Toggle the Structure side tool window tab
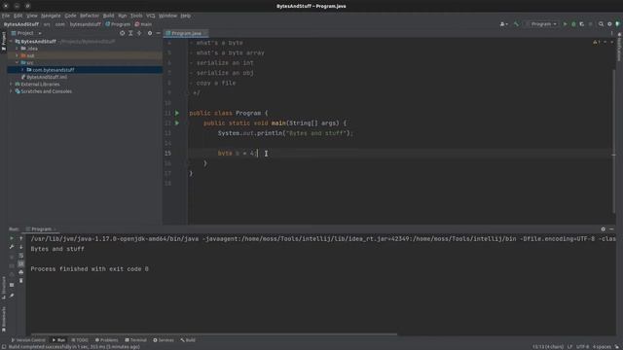The width and height of the screenshot is (623, 350). point(4,288)
